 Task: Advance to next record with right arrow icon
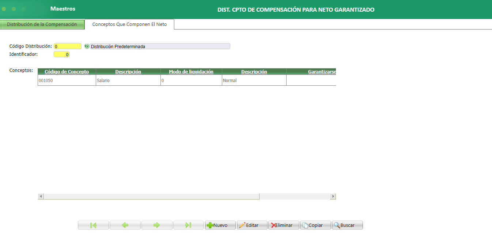(x=156, y=225)
